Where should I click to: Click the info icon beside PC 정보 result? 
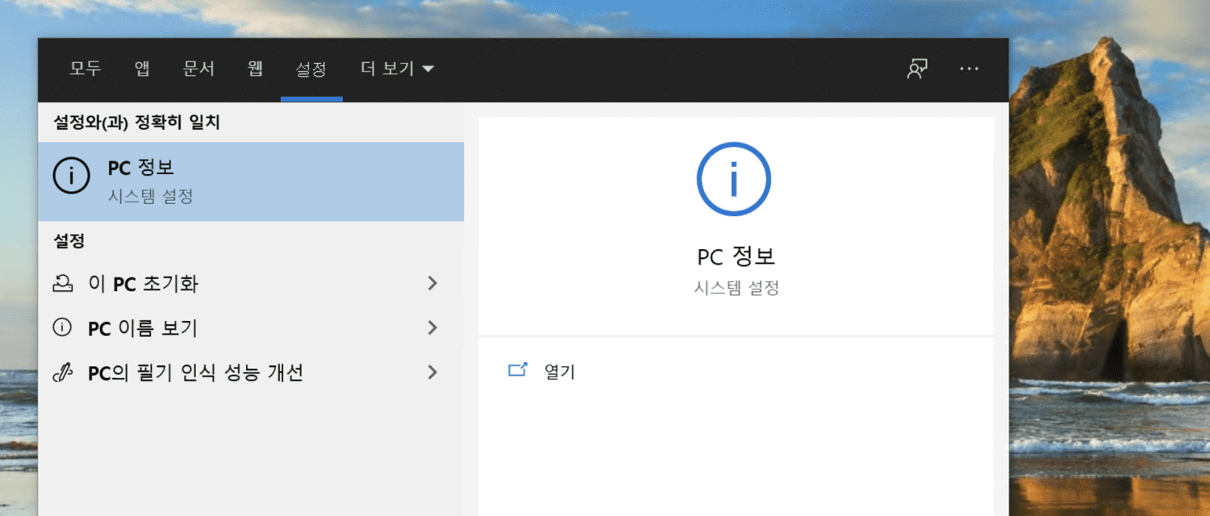(x=72, y=176)
